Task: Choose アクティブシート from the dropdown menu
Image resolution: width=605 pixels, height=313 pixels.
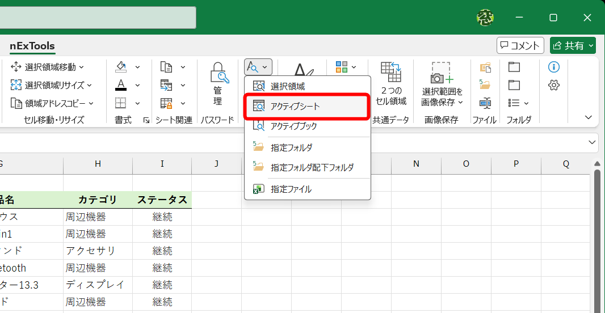Action: 308,106
